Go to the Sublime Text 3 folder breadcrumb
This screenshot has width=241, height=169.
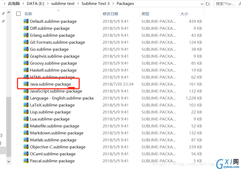click(x=95, y=4)
